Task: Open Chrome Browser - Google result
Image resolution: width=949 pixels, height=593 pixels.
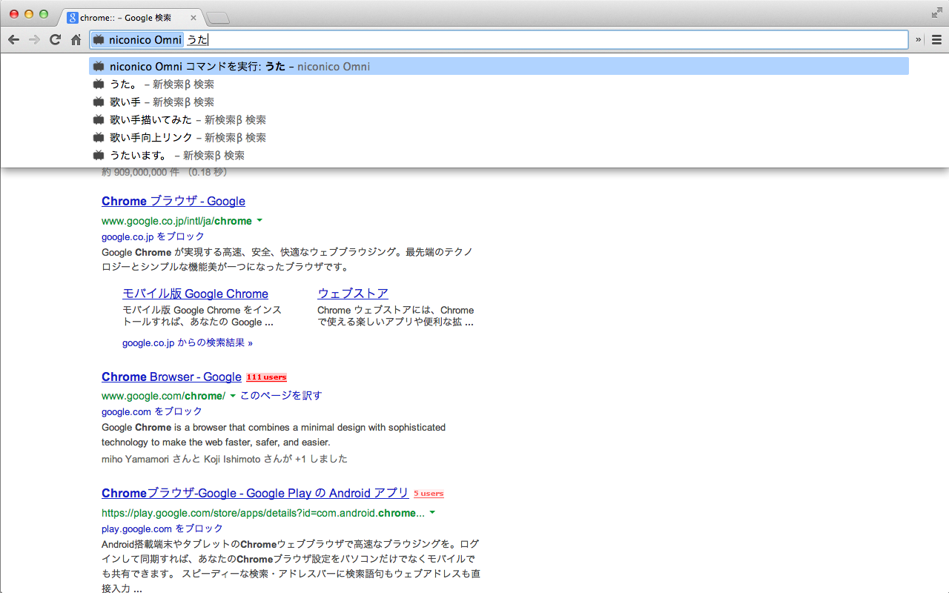Action: (x=171, y=377)
